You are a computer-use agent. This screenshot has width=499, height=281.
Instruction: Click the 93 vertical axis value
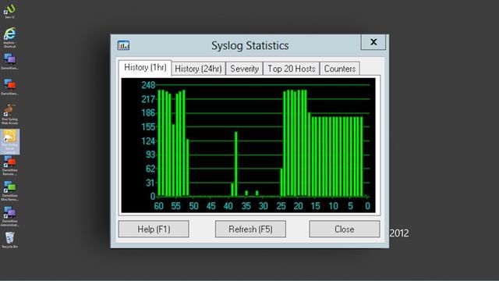pyautogui.click(x=150, y=155)
